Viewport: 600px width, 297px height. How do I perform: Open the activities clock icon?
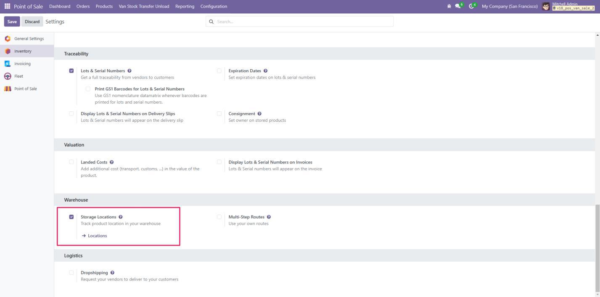pyautogui.click(x=472, y=6)
